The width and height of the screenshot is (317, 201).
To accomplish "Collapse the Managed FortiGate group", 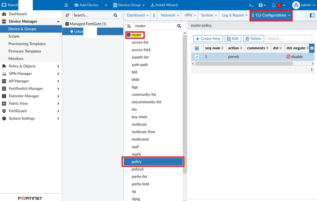I will coord(67,24).
